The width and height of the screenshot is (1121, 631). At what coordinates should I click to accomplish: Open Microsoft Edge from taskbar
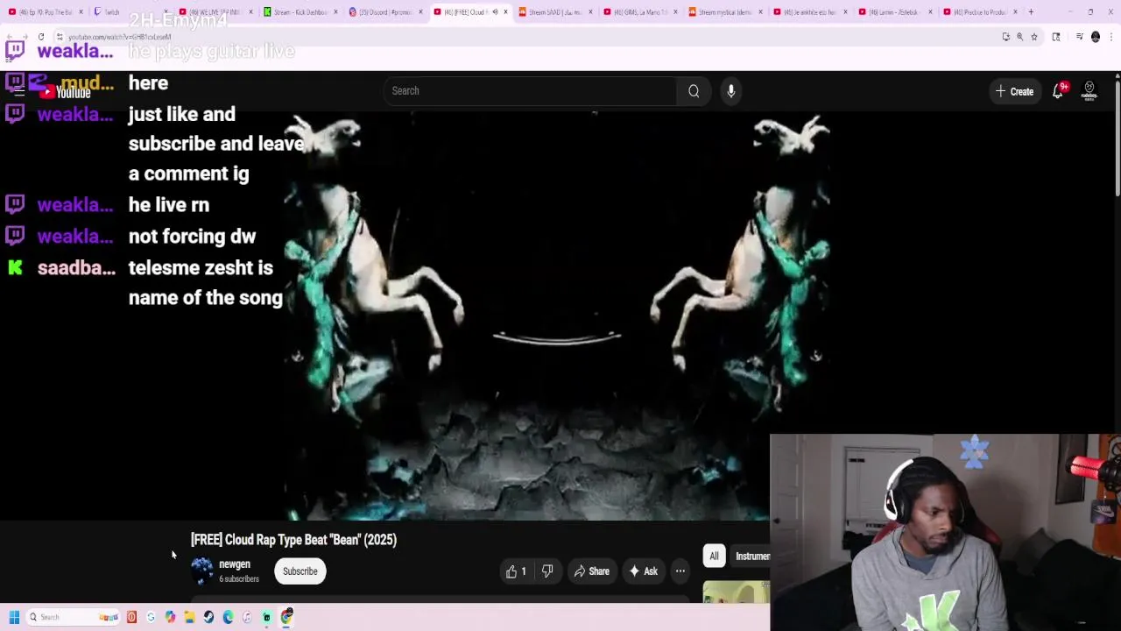pyautogui.click(x=228, y=617)
